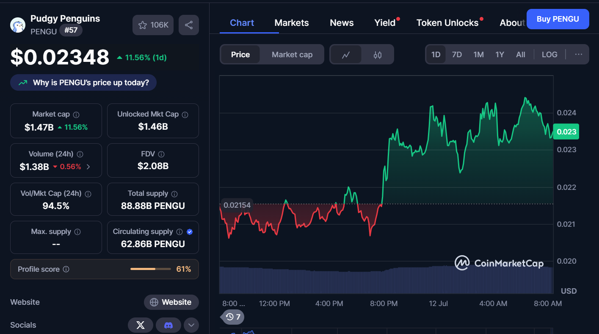Click the Circulating supply info icon

coord(179,232)
